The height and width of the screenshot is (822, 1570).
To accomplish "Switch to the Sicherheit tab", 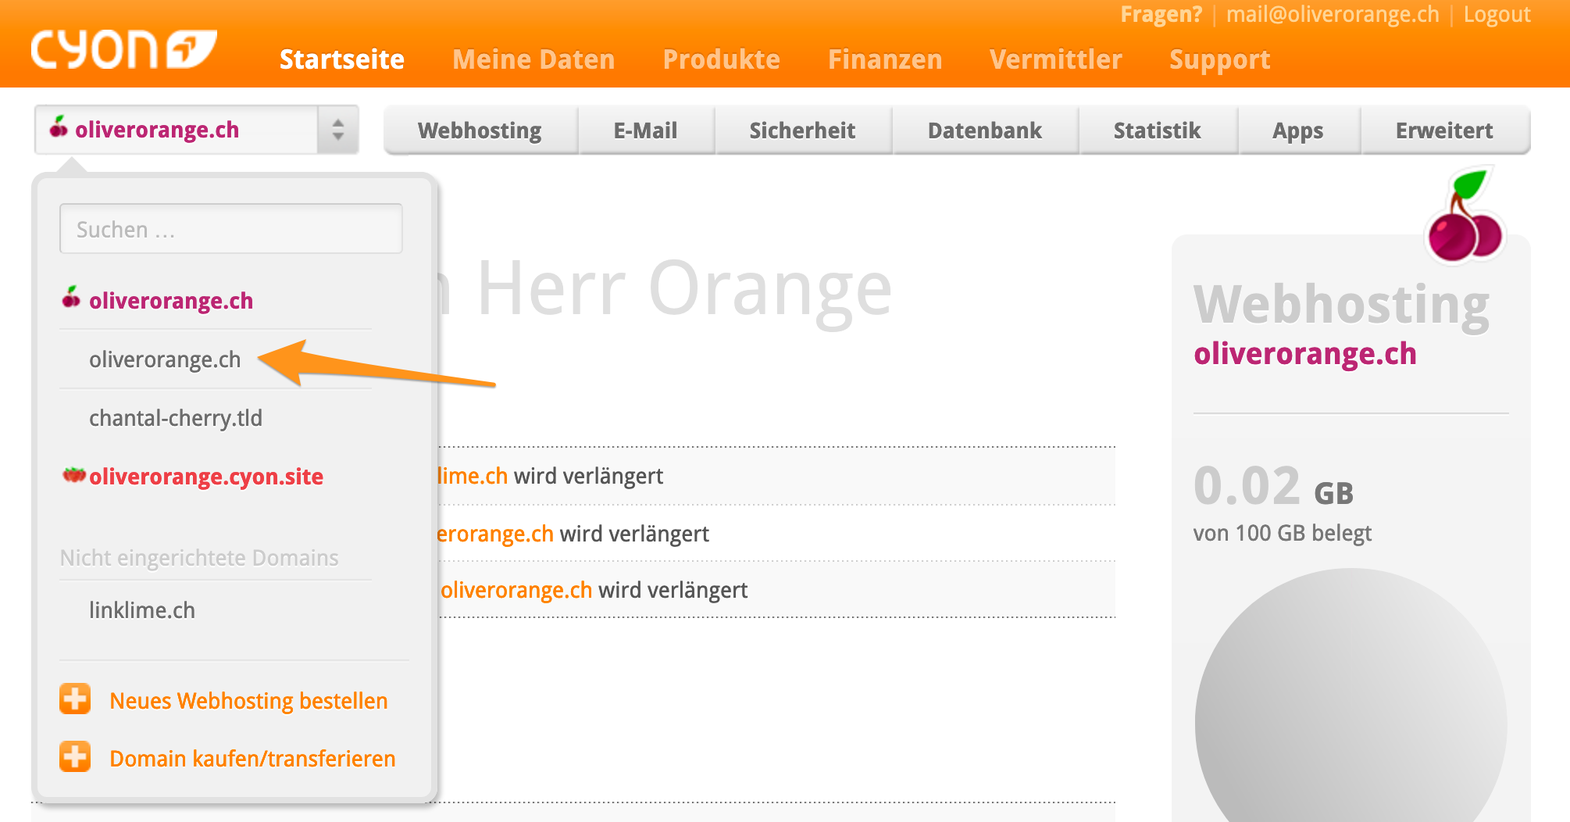I will 802,130.
